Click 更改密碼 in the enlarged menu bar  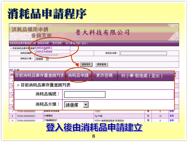point(104,76)
